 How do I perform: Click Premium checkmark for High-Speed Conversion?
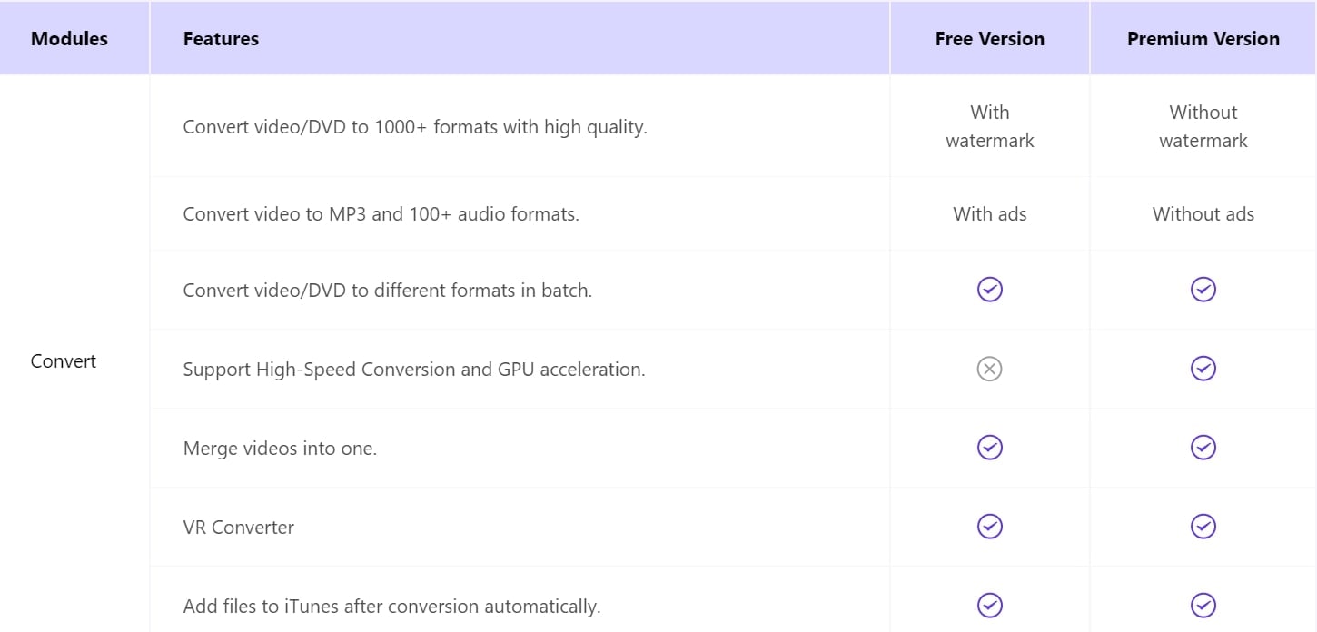click(1203, 369)
